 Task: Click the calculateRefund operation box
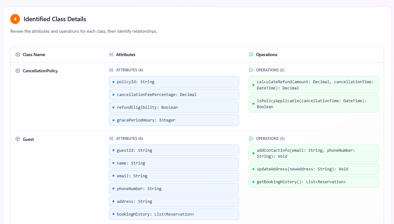(314, 85)
